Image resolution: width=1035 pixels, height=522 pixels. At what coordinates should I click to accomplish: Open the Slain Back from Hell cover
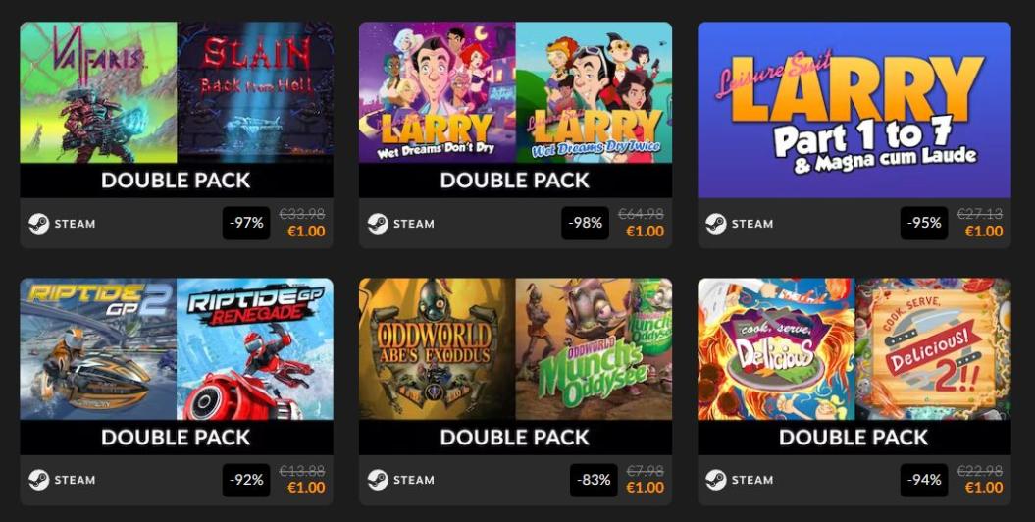point(255,92)
